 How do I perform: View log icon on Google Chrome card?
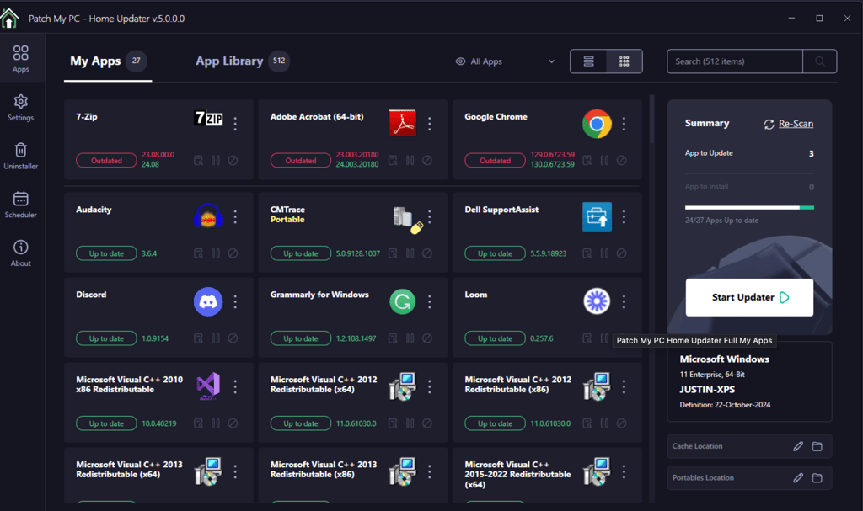point(587,160)
